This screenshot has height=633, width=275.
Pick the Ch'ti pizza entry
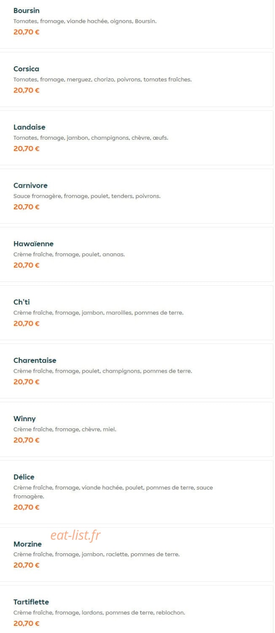[x=136, y=312]
